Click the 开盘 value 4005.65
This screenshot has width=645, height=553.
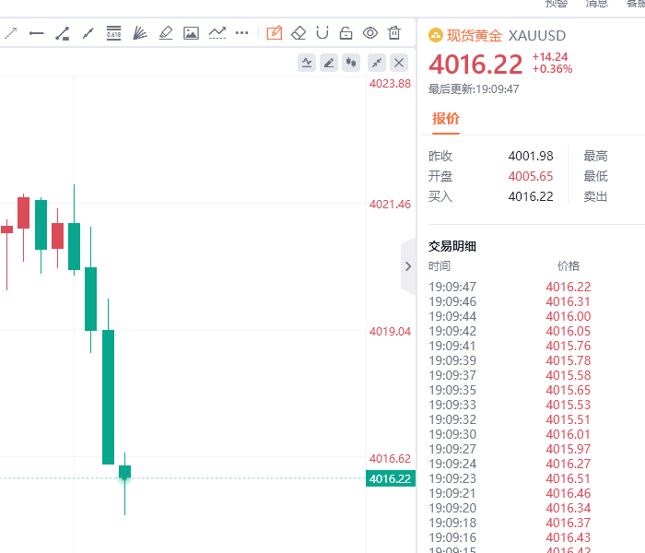pyautogui.click(x=531, y=176)
